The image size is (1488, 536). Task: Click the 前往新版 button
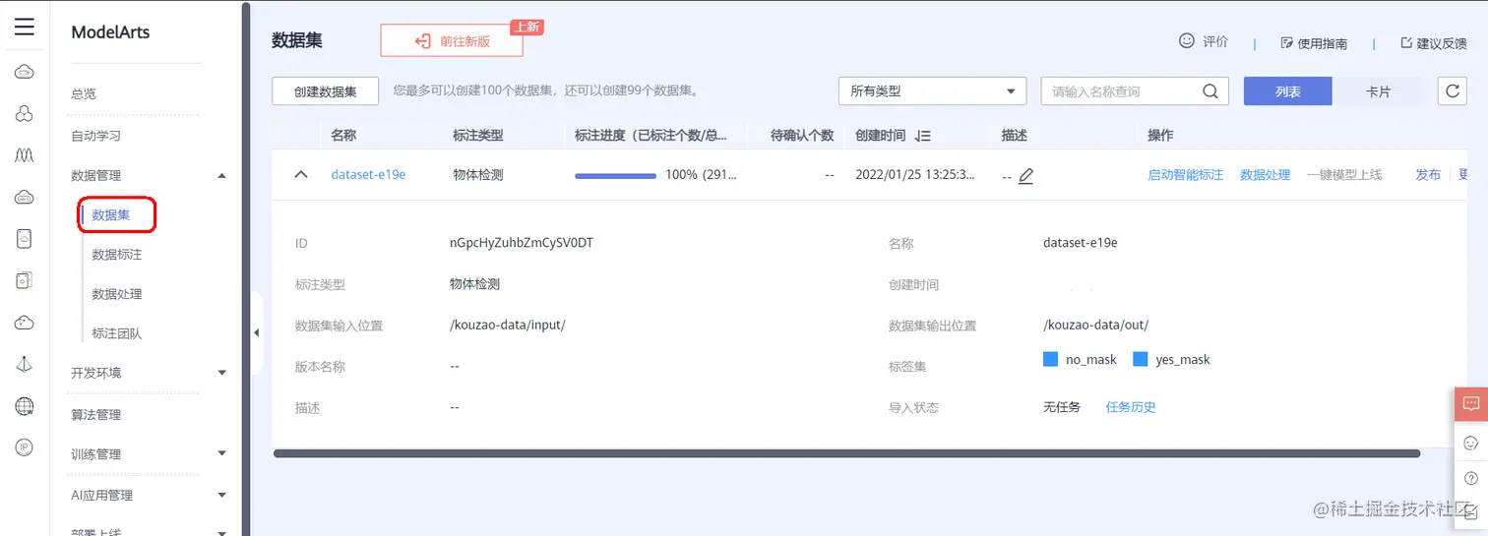point(452,41)
